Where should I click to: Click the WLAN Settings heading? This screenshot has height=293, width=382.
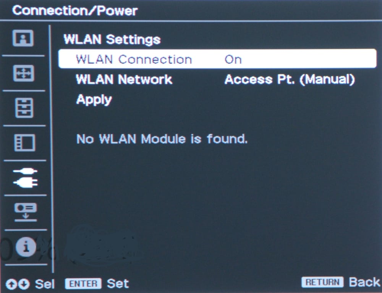pos(112,39)
